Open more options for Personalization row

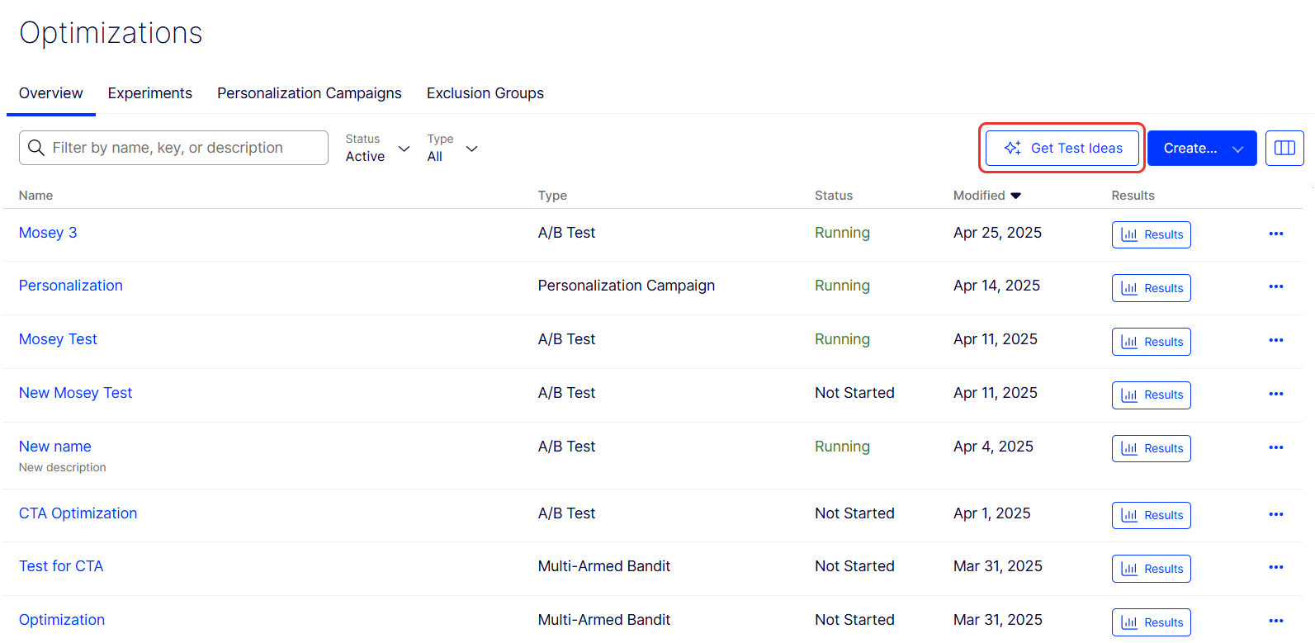[1275, 286]
